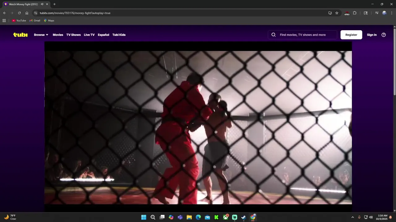
Task: Click the tubitv.com address bar URL
Action: [x=75, y=13]
